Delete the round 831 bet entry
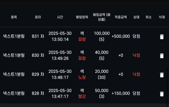 tap(162, 37)
